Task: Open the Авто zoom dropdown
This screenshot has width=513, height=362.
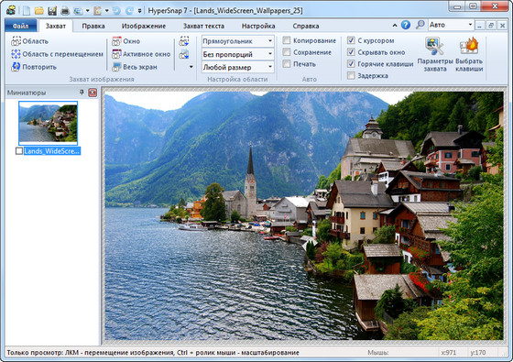Action: coord(451,25)
